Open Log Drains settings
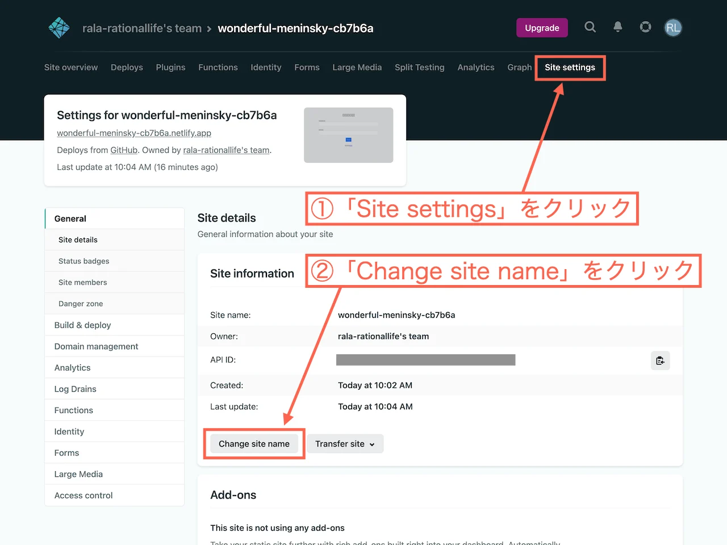The image size is (727, 545). point(115,389)
